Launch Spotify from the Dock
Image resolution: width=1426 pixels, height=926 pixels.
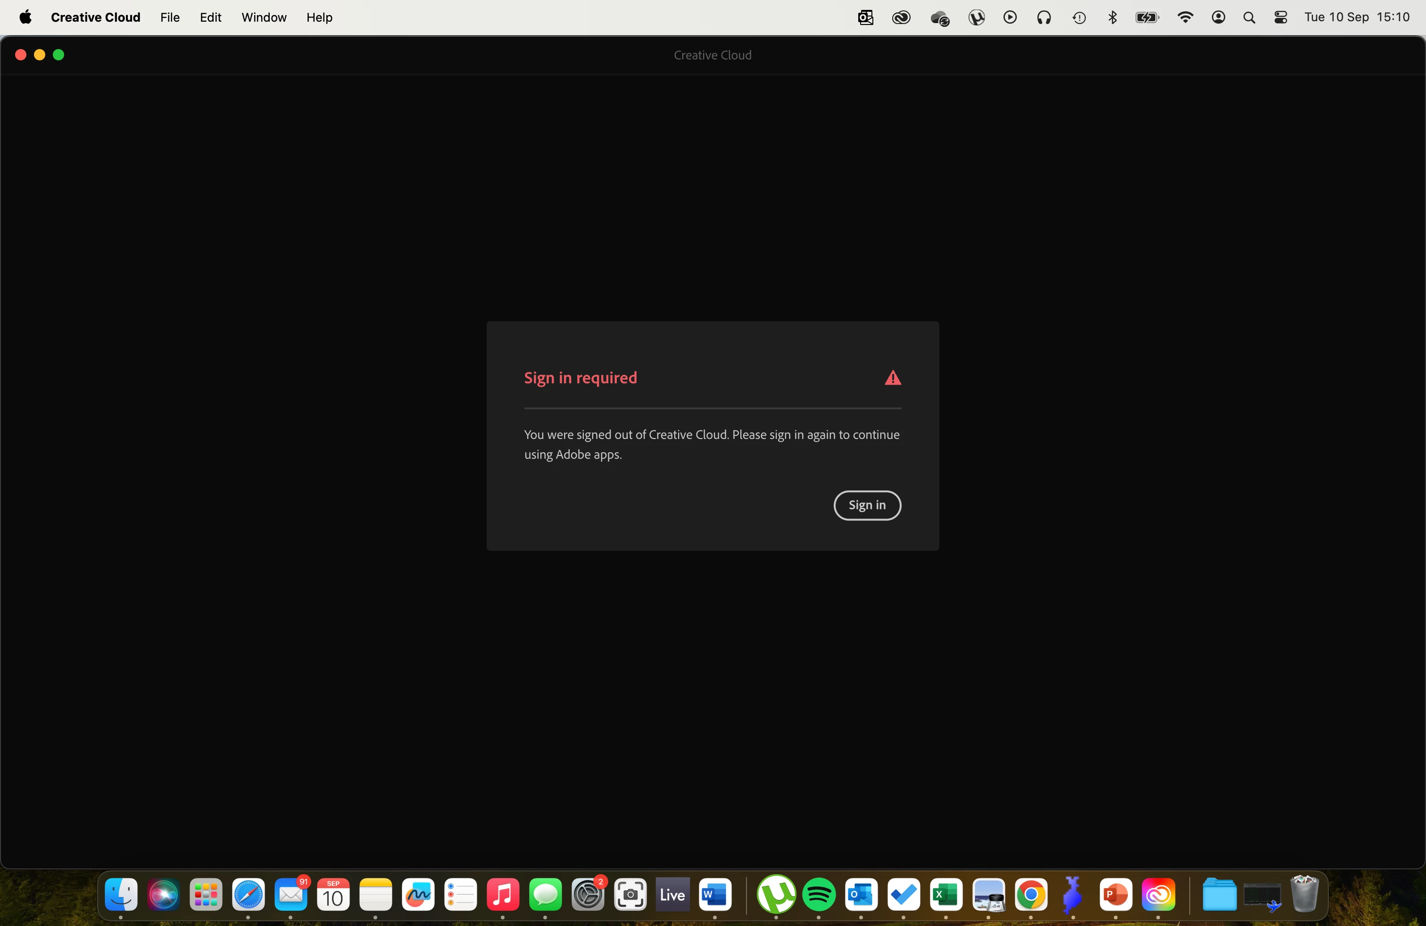[819, 895]
